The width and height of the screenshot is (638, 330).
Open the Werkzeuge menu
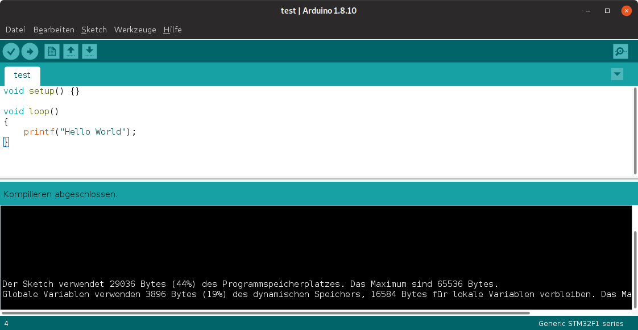(x=135, y=30)
